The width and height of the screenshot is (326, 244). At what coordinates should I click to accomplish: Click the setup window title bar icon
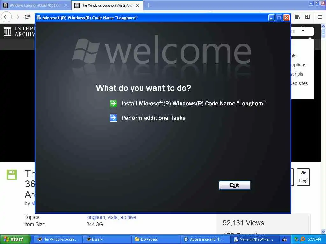[x=39, y=18]
